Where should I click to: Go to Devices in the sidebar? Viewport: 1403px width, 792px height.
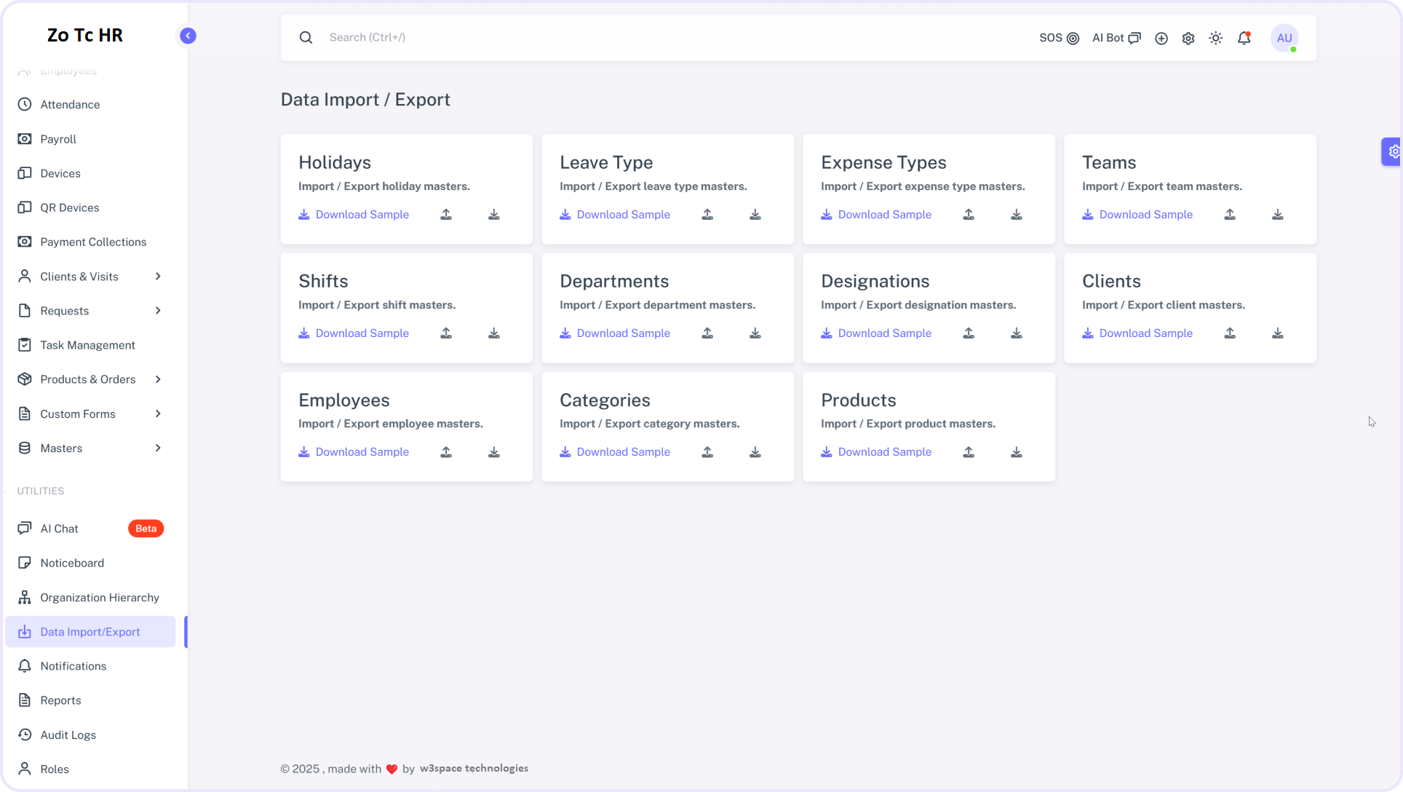tap(90, 173)
